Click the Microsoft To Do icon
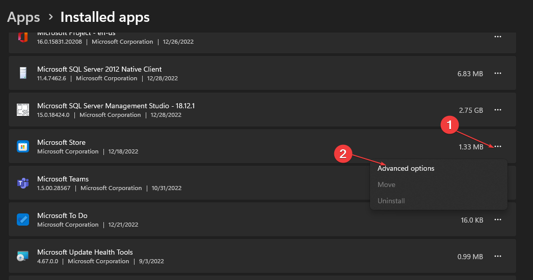533x280 pixels. pos(23,220)
